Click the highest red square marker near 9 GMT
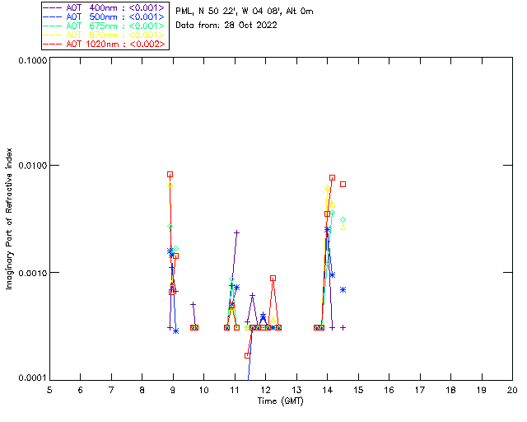The image size is (527, 422). point(170,175)
